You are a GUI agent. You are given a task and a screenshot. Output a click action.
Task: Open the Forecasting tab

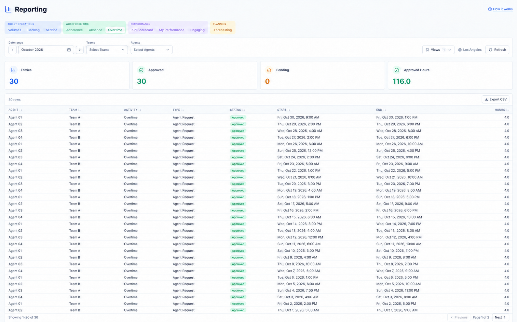(223, 30)
